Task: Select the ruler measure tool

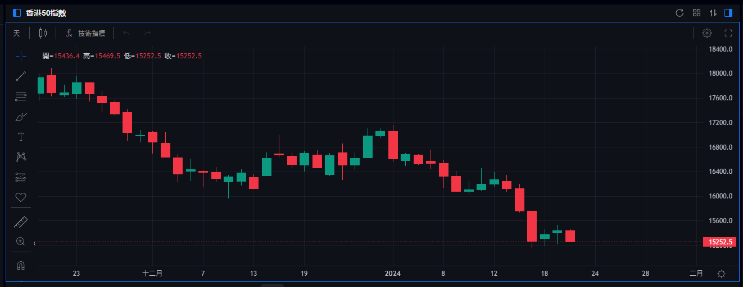Action: (x=21, y=222)
